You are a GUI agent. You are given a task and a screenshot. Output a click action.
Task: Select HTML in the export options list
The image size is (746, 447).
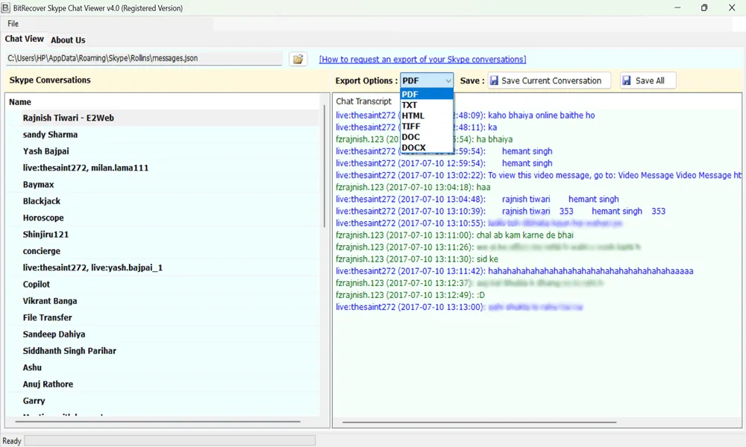[x=413, y=115]
